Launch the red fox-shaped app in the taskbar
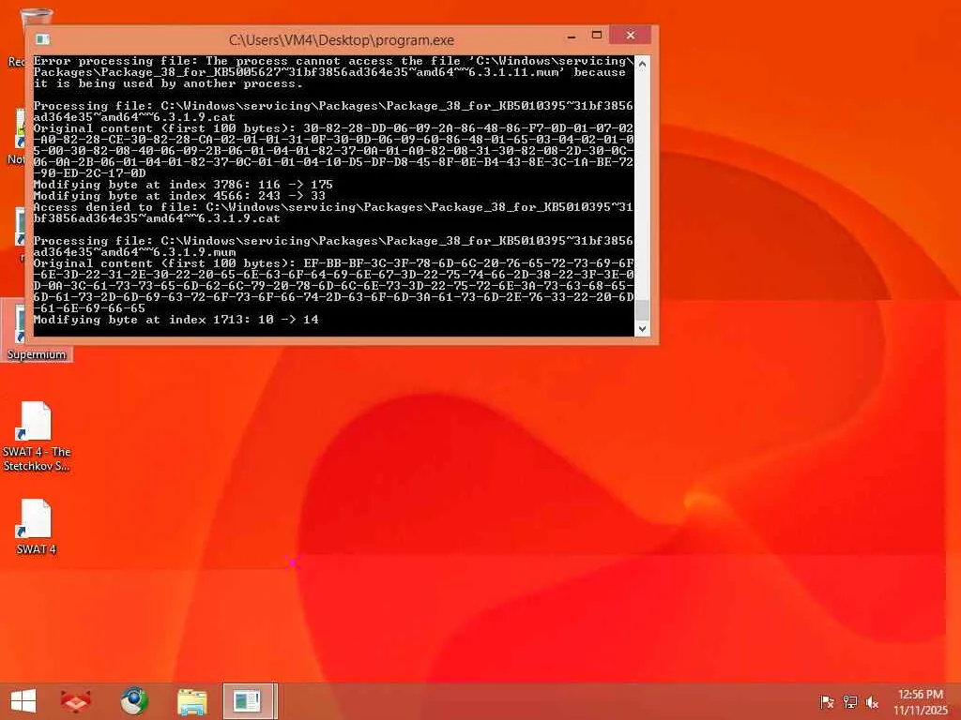 (76, 701)
